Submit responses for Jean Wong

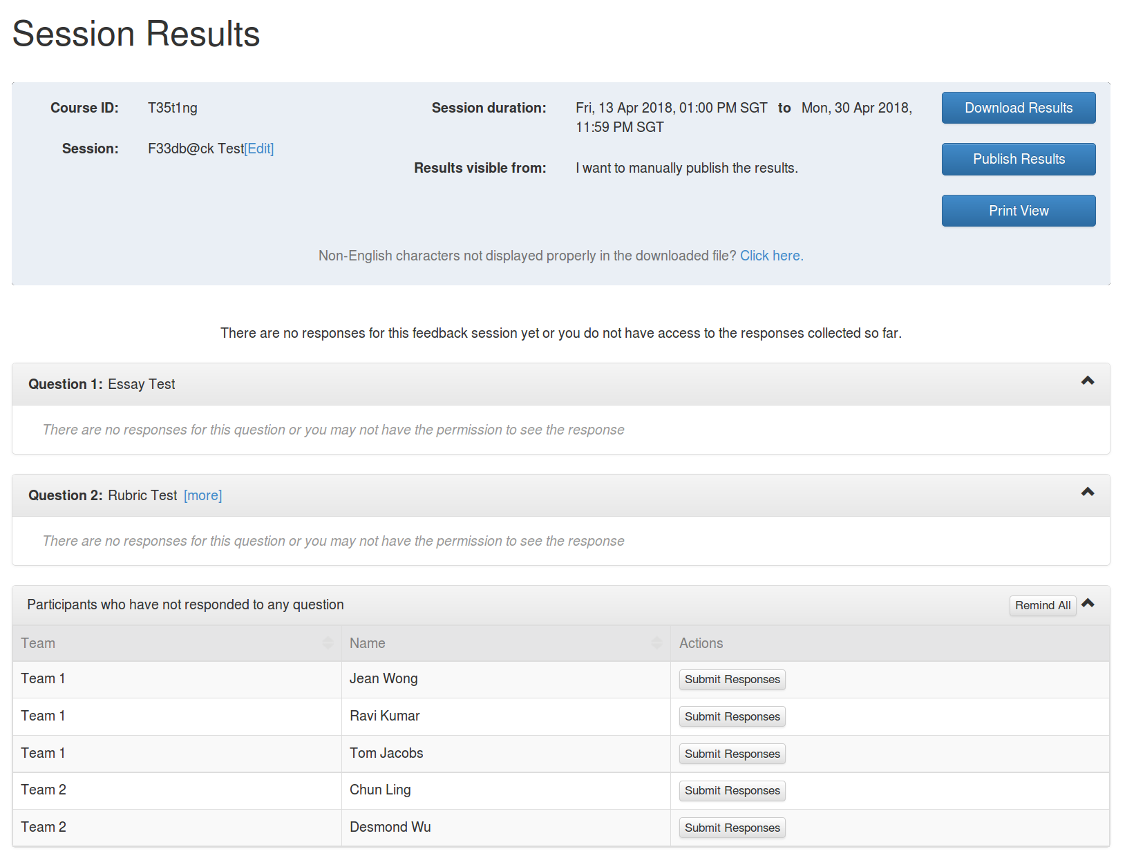point(732,680)
